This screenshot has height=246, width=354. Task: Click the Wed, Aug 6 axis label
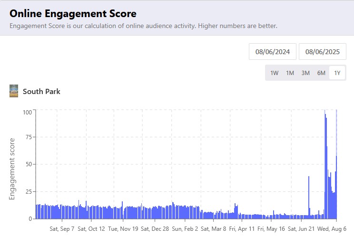(x=332, y=229)
